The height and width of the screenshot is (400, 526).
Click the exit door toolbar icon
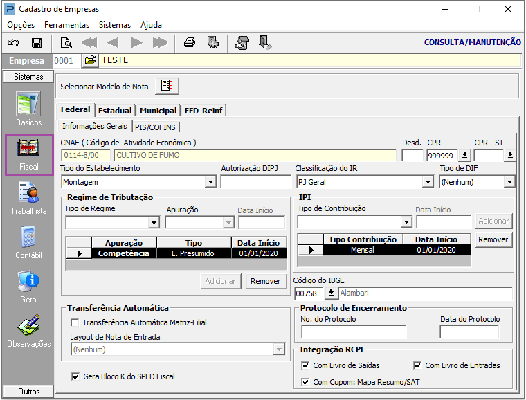[265, 43]
